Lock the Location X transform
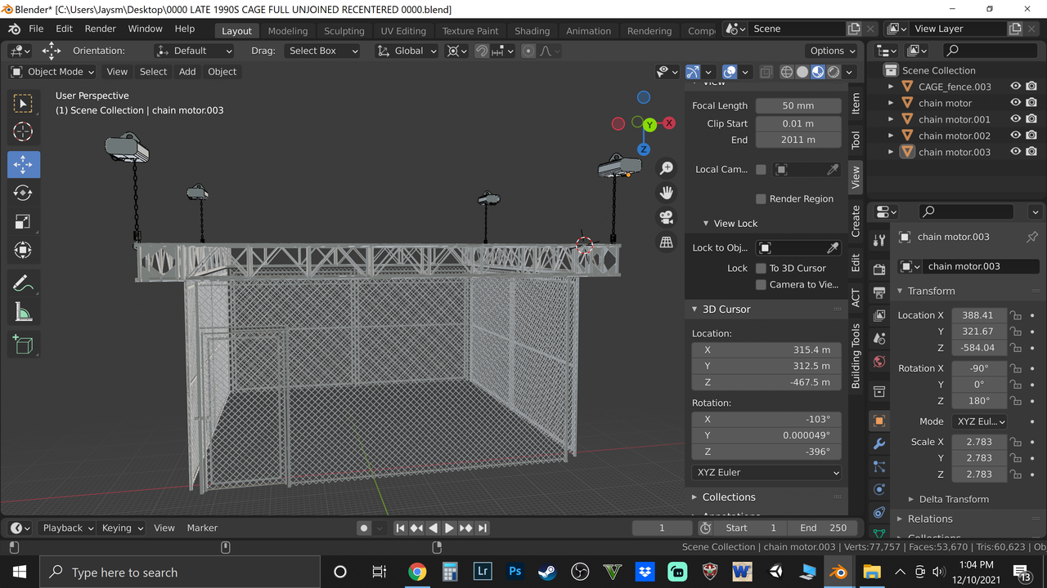1047x588 pixels. [1015, 315]
